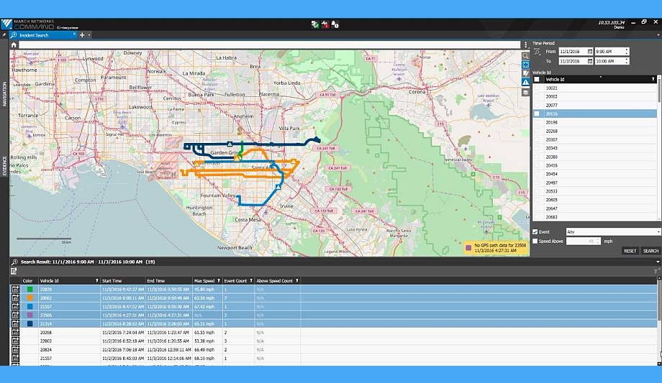Sort results by End Time column
This screenshot has width=662, height=383.
[x=168, y=280]
